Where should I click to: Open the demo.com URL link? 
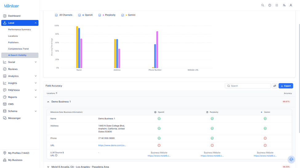pos(112,145)
